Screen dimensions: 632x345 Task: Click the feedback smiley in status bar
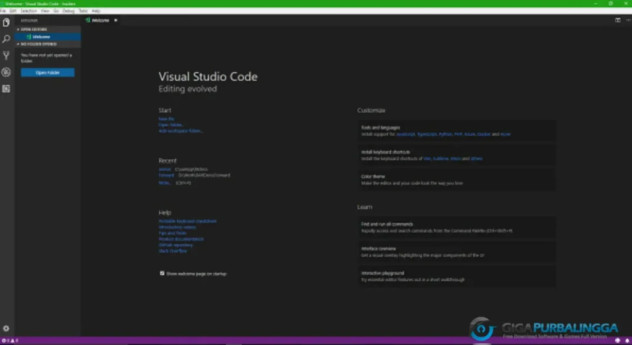(617, 341)
